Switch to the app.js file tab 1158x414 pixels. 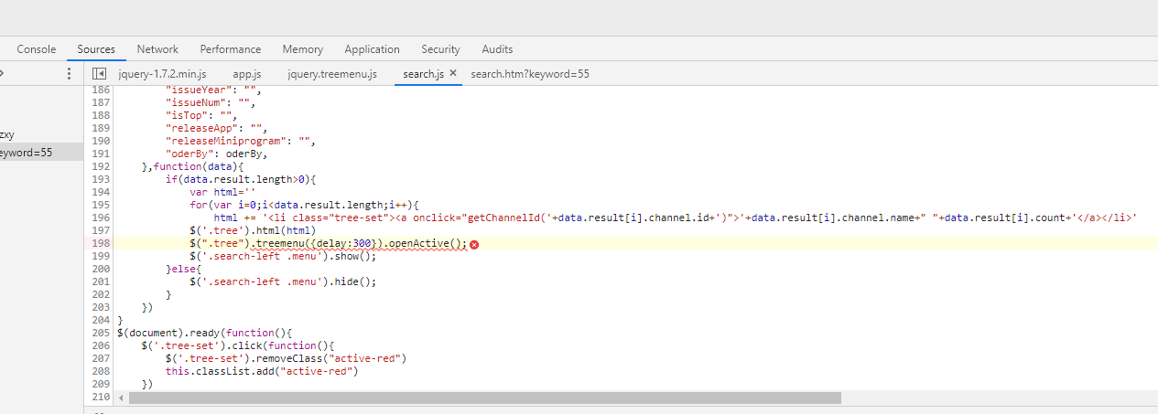click(247, 74)
